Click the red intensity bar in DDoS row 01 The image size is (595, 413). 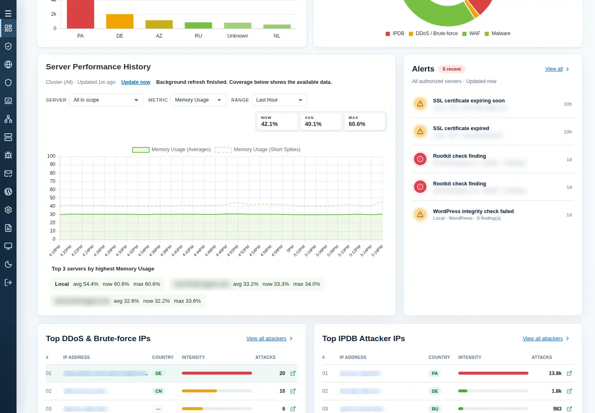coord(217,373)
